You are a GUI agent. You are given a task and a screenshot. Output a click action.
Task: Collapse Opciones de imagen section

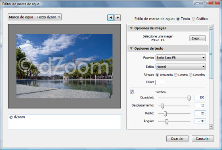(x=131, y=28)
